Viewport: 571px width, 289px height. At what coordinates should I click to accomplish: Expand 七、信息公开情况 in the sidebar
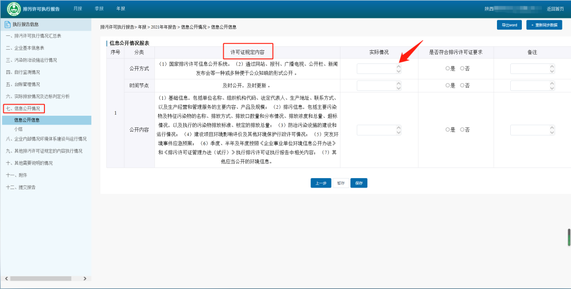[x=23, y=108]
